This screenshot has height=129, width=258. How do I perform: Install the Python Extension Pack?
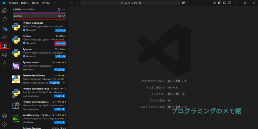coord(59,96)
